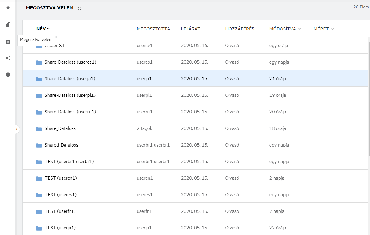Click folder icon of Share_Dataloss row

39,129
